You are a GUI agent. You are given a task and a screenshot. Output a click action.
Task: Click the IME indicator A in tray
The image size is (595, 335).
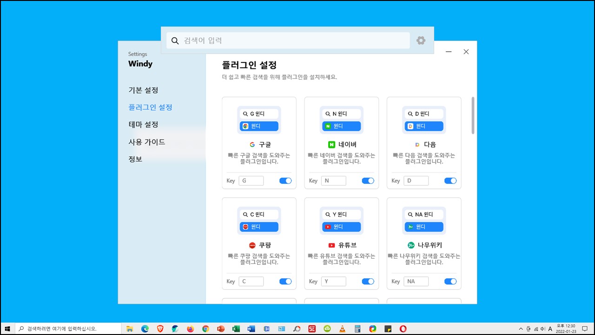pyautogui.click(x=550, y=328)
